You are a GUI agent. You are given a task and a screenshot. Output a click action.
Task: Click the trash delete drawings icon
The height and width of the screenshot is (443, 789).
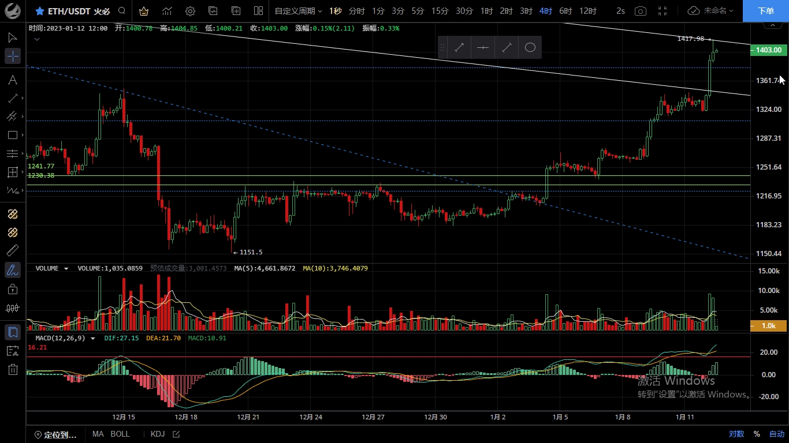pos(13,370)
